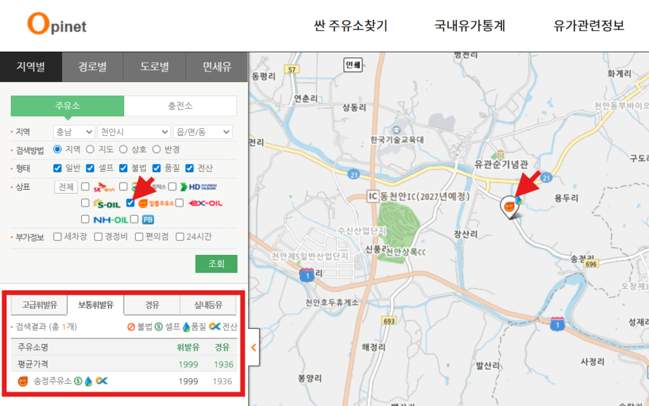Select the 반경 search method radio button
This screenshot has height=406, width=649.
pos(157,150)
